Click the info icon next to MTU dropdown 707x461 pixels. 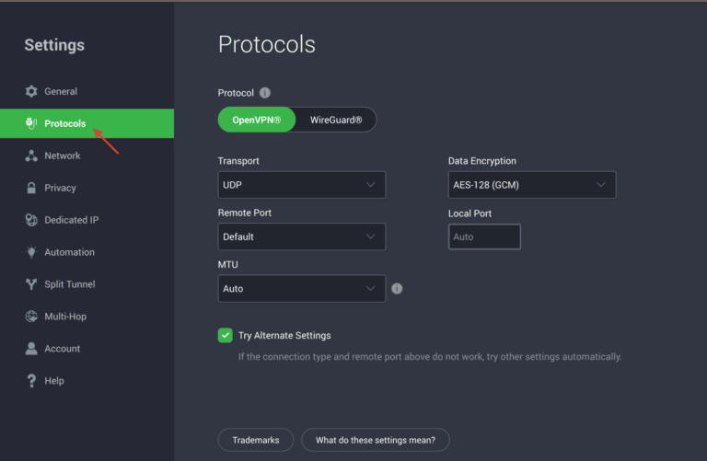(x=397, y=288)
